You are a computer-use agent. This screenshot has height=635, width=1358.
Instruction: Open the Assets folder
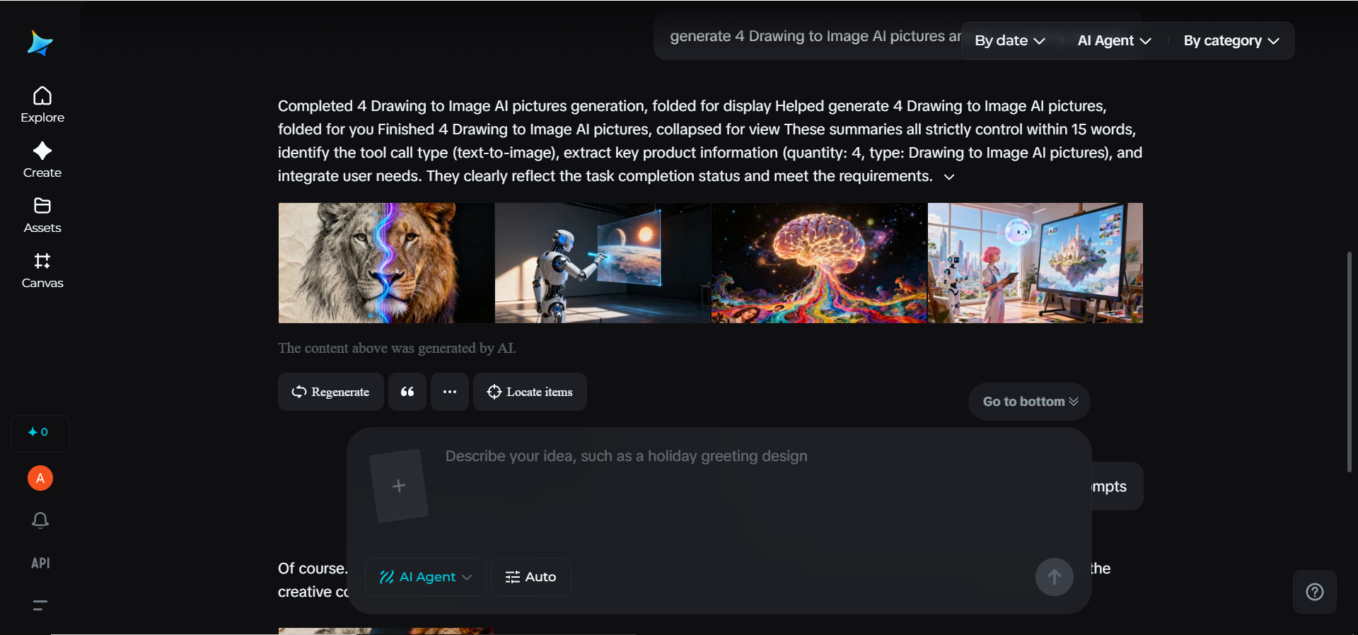pyautogui.click(x=42, y=215)
